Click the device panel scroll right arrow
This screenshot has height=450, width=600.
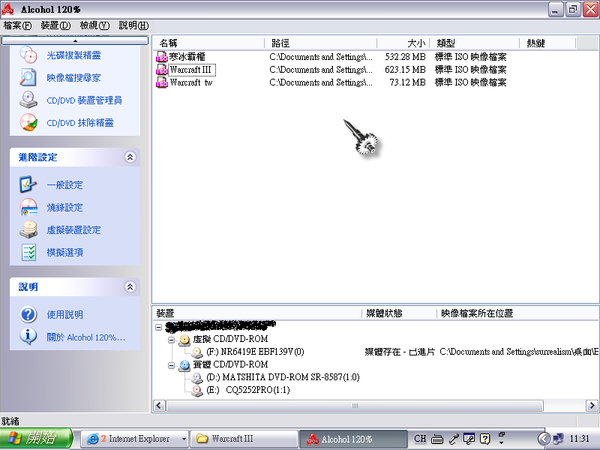(592, 406)
